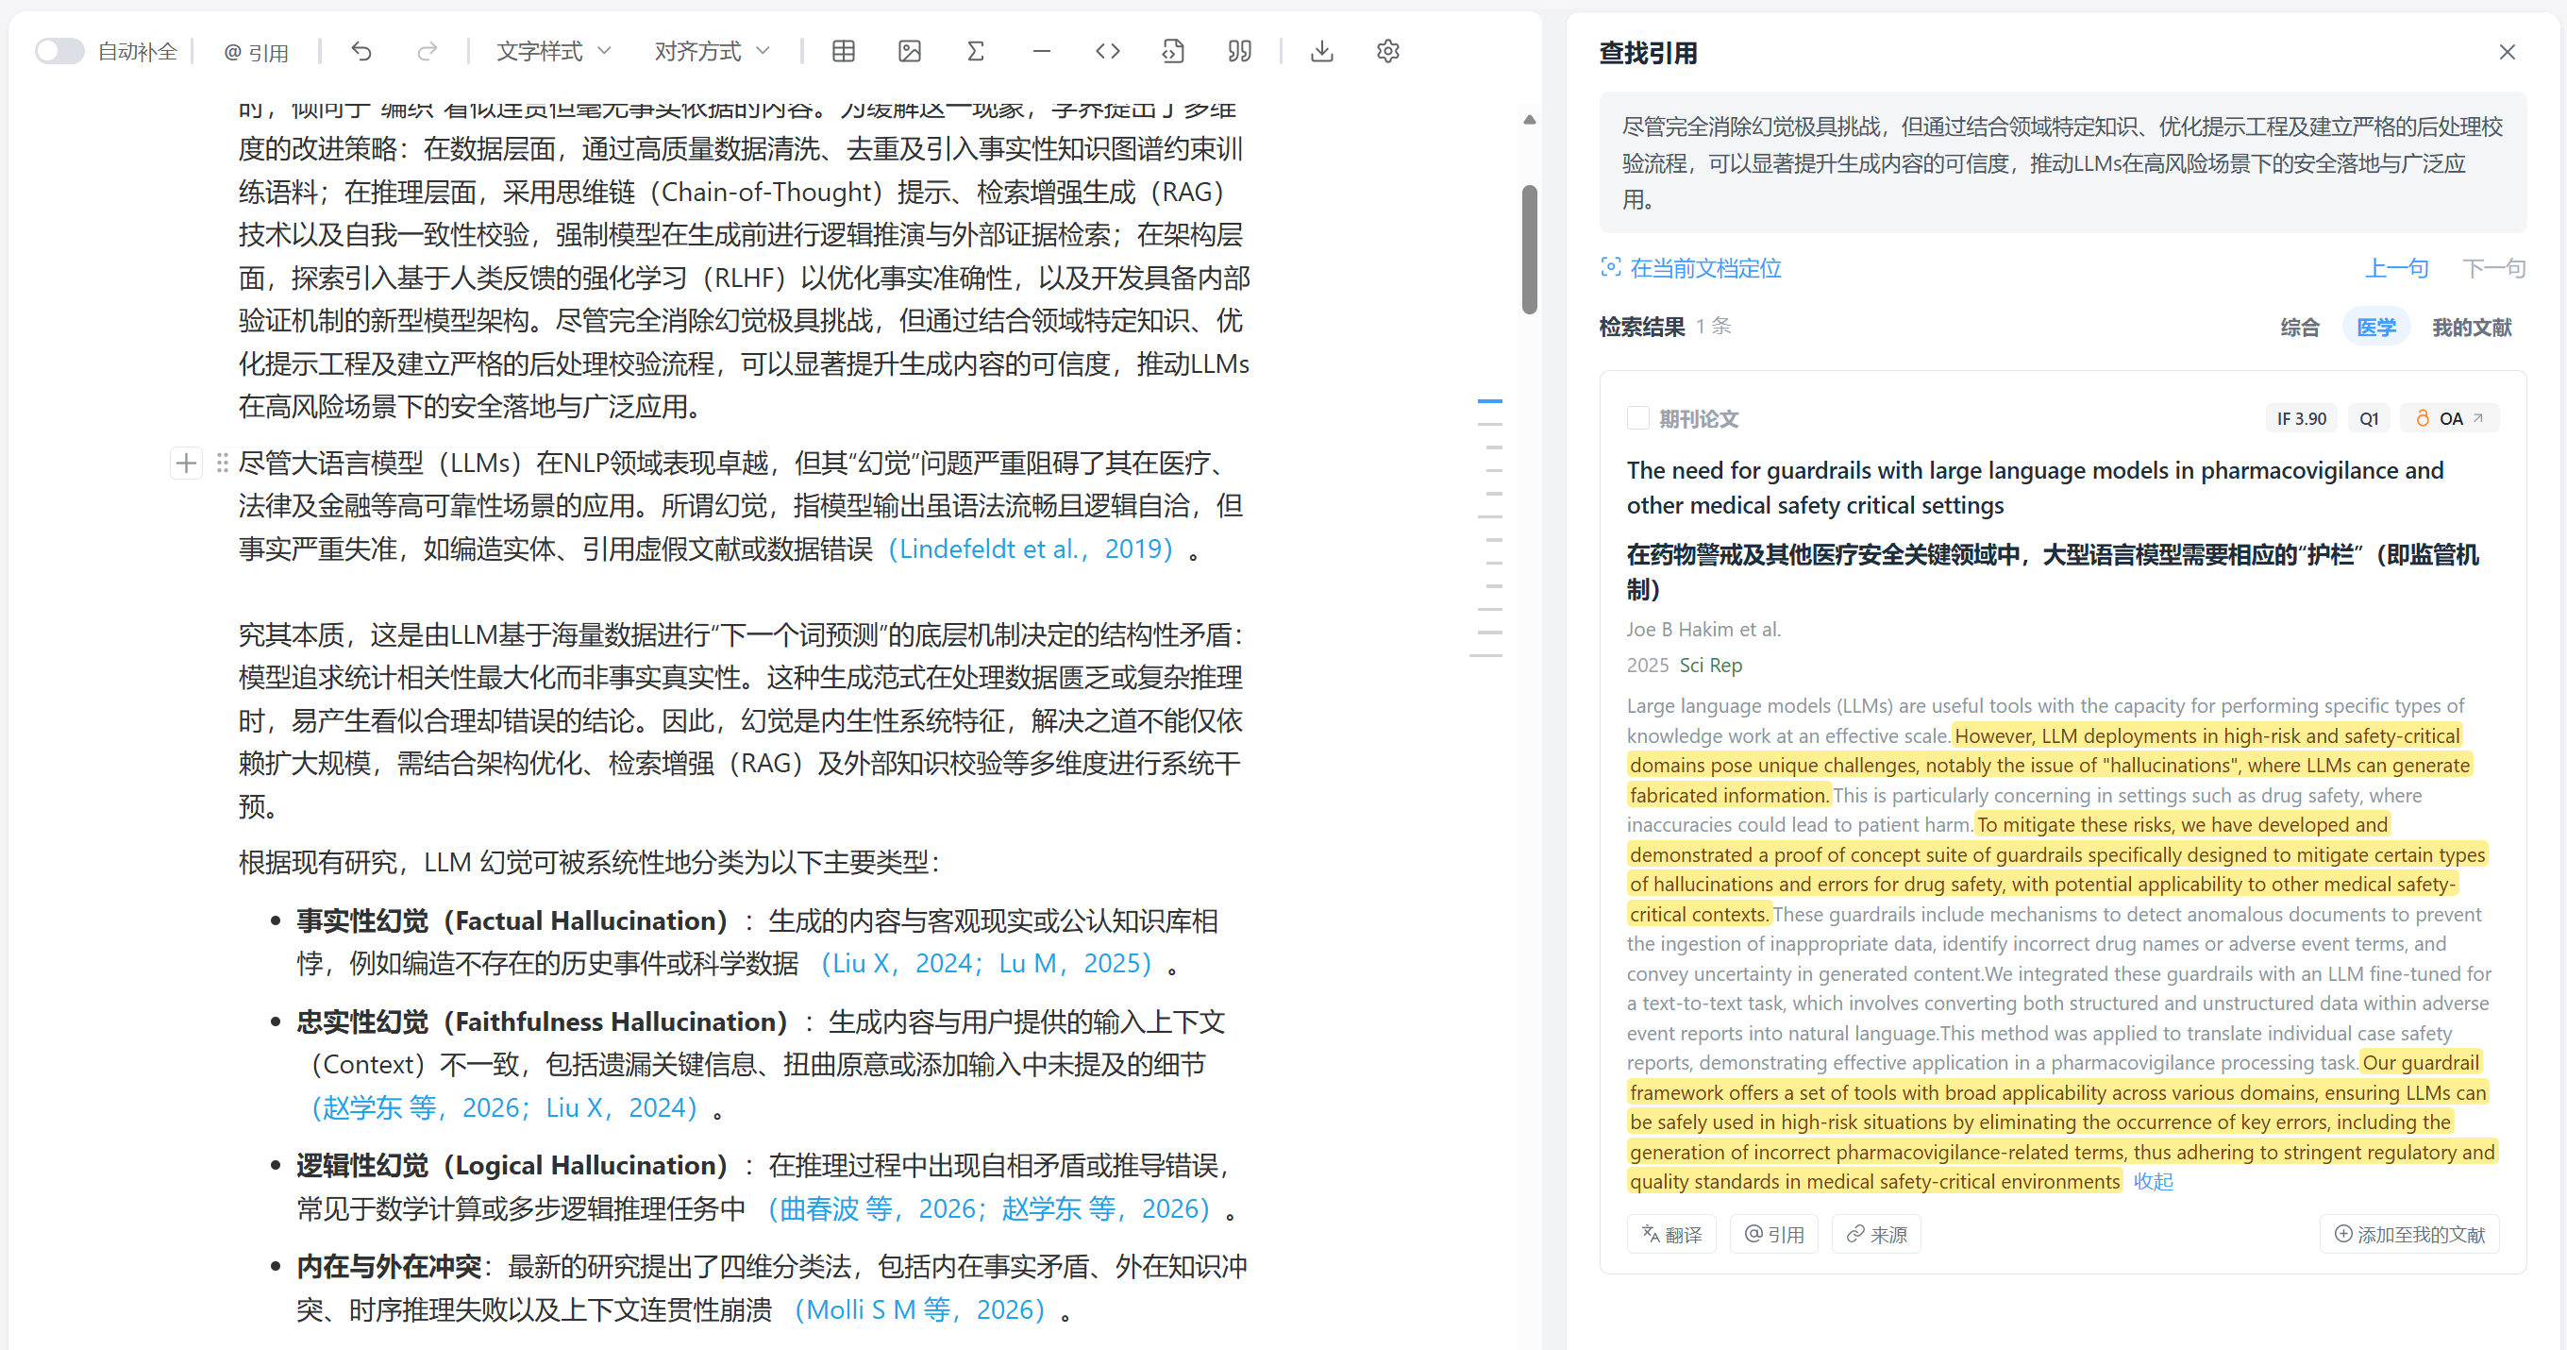Insert a block quote using the quotation icon
The height and width of the screenshot is (1350, 2567).
point(1240,51)
